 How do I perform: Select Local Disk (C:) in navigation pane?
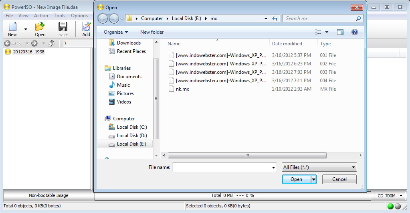tap(128, 127)
